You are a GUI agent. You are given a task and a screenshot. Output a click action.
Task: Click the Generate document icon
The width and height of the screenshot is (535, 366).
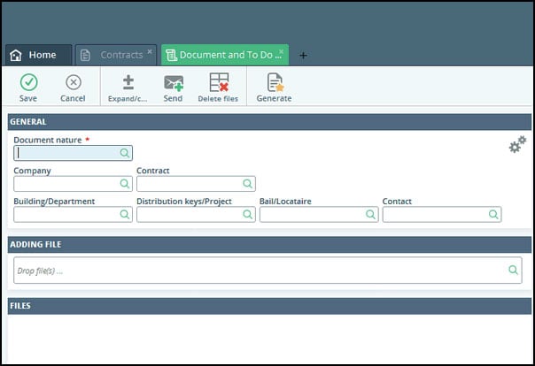(274, 82)
